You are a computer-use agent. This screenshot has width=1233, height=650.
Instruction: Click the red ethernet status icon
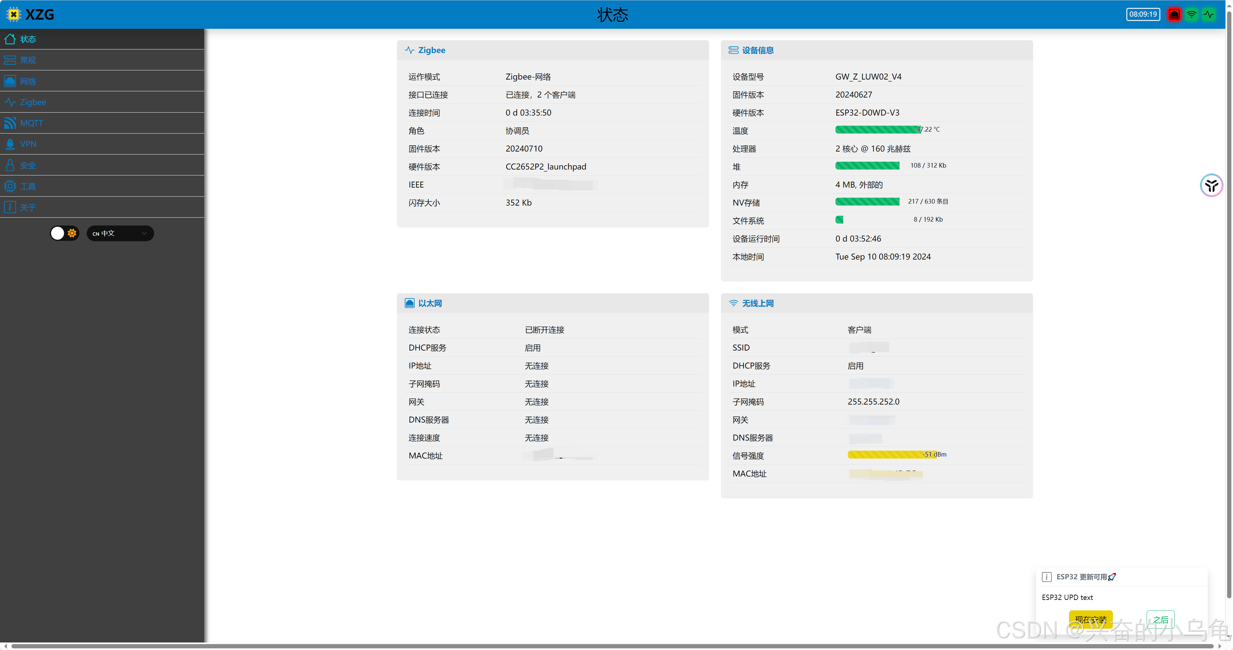point(1174,14)
